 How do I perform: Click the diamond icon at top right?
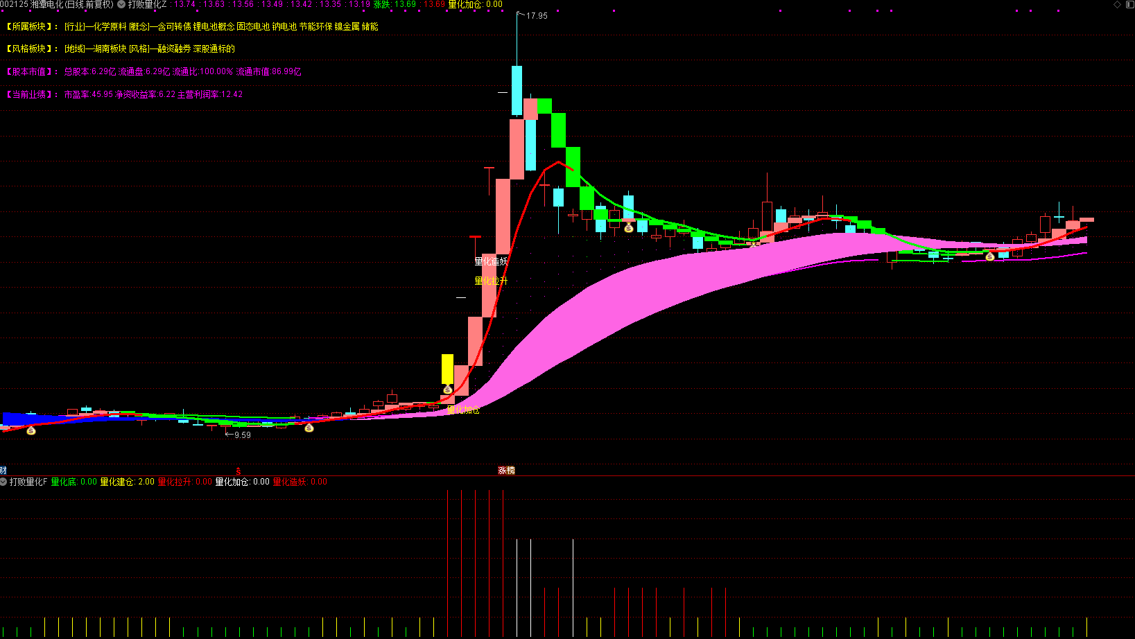(x=1117, y=4)
